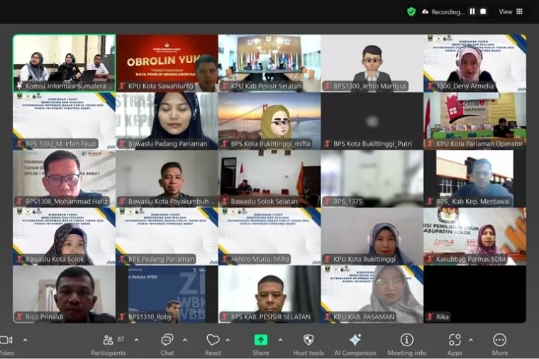
Task: Select KPU Kab.Pesisir Selatan video tile
Action: click(x=269, y=63)
